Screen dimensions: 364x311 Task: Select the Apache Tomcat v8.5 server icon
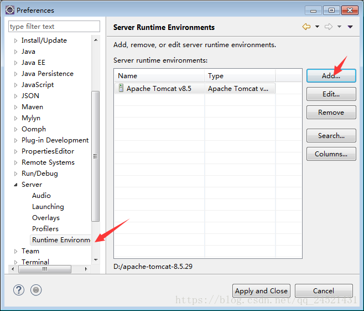121,88
